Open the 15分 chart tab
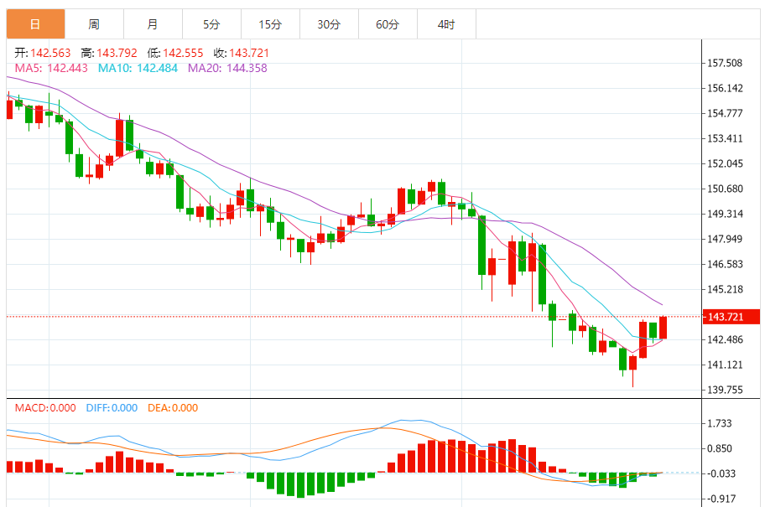 (270, 24)
